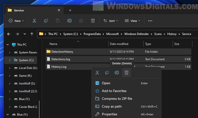Go forward with the right arrow
198x118 pixels.
pyautogui.click(x=17, y=34)
